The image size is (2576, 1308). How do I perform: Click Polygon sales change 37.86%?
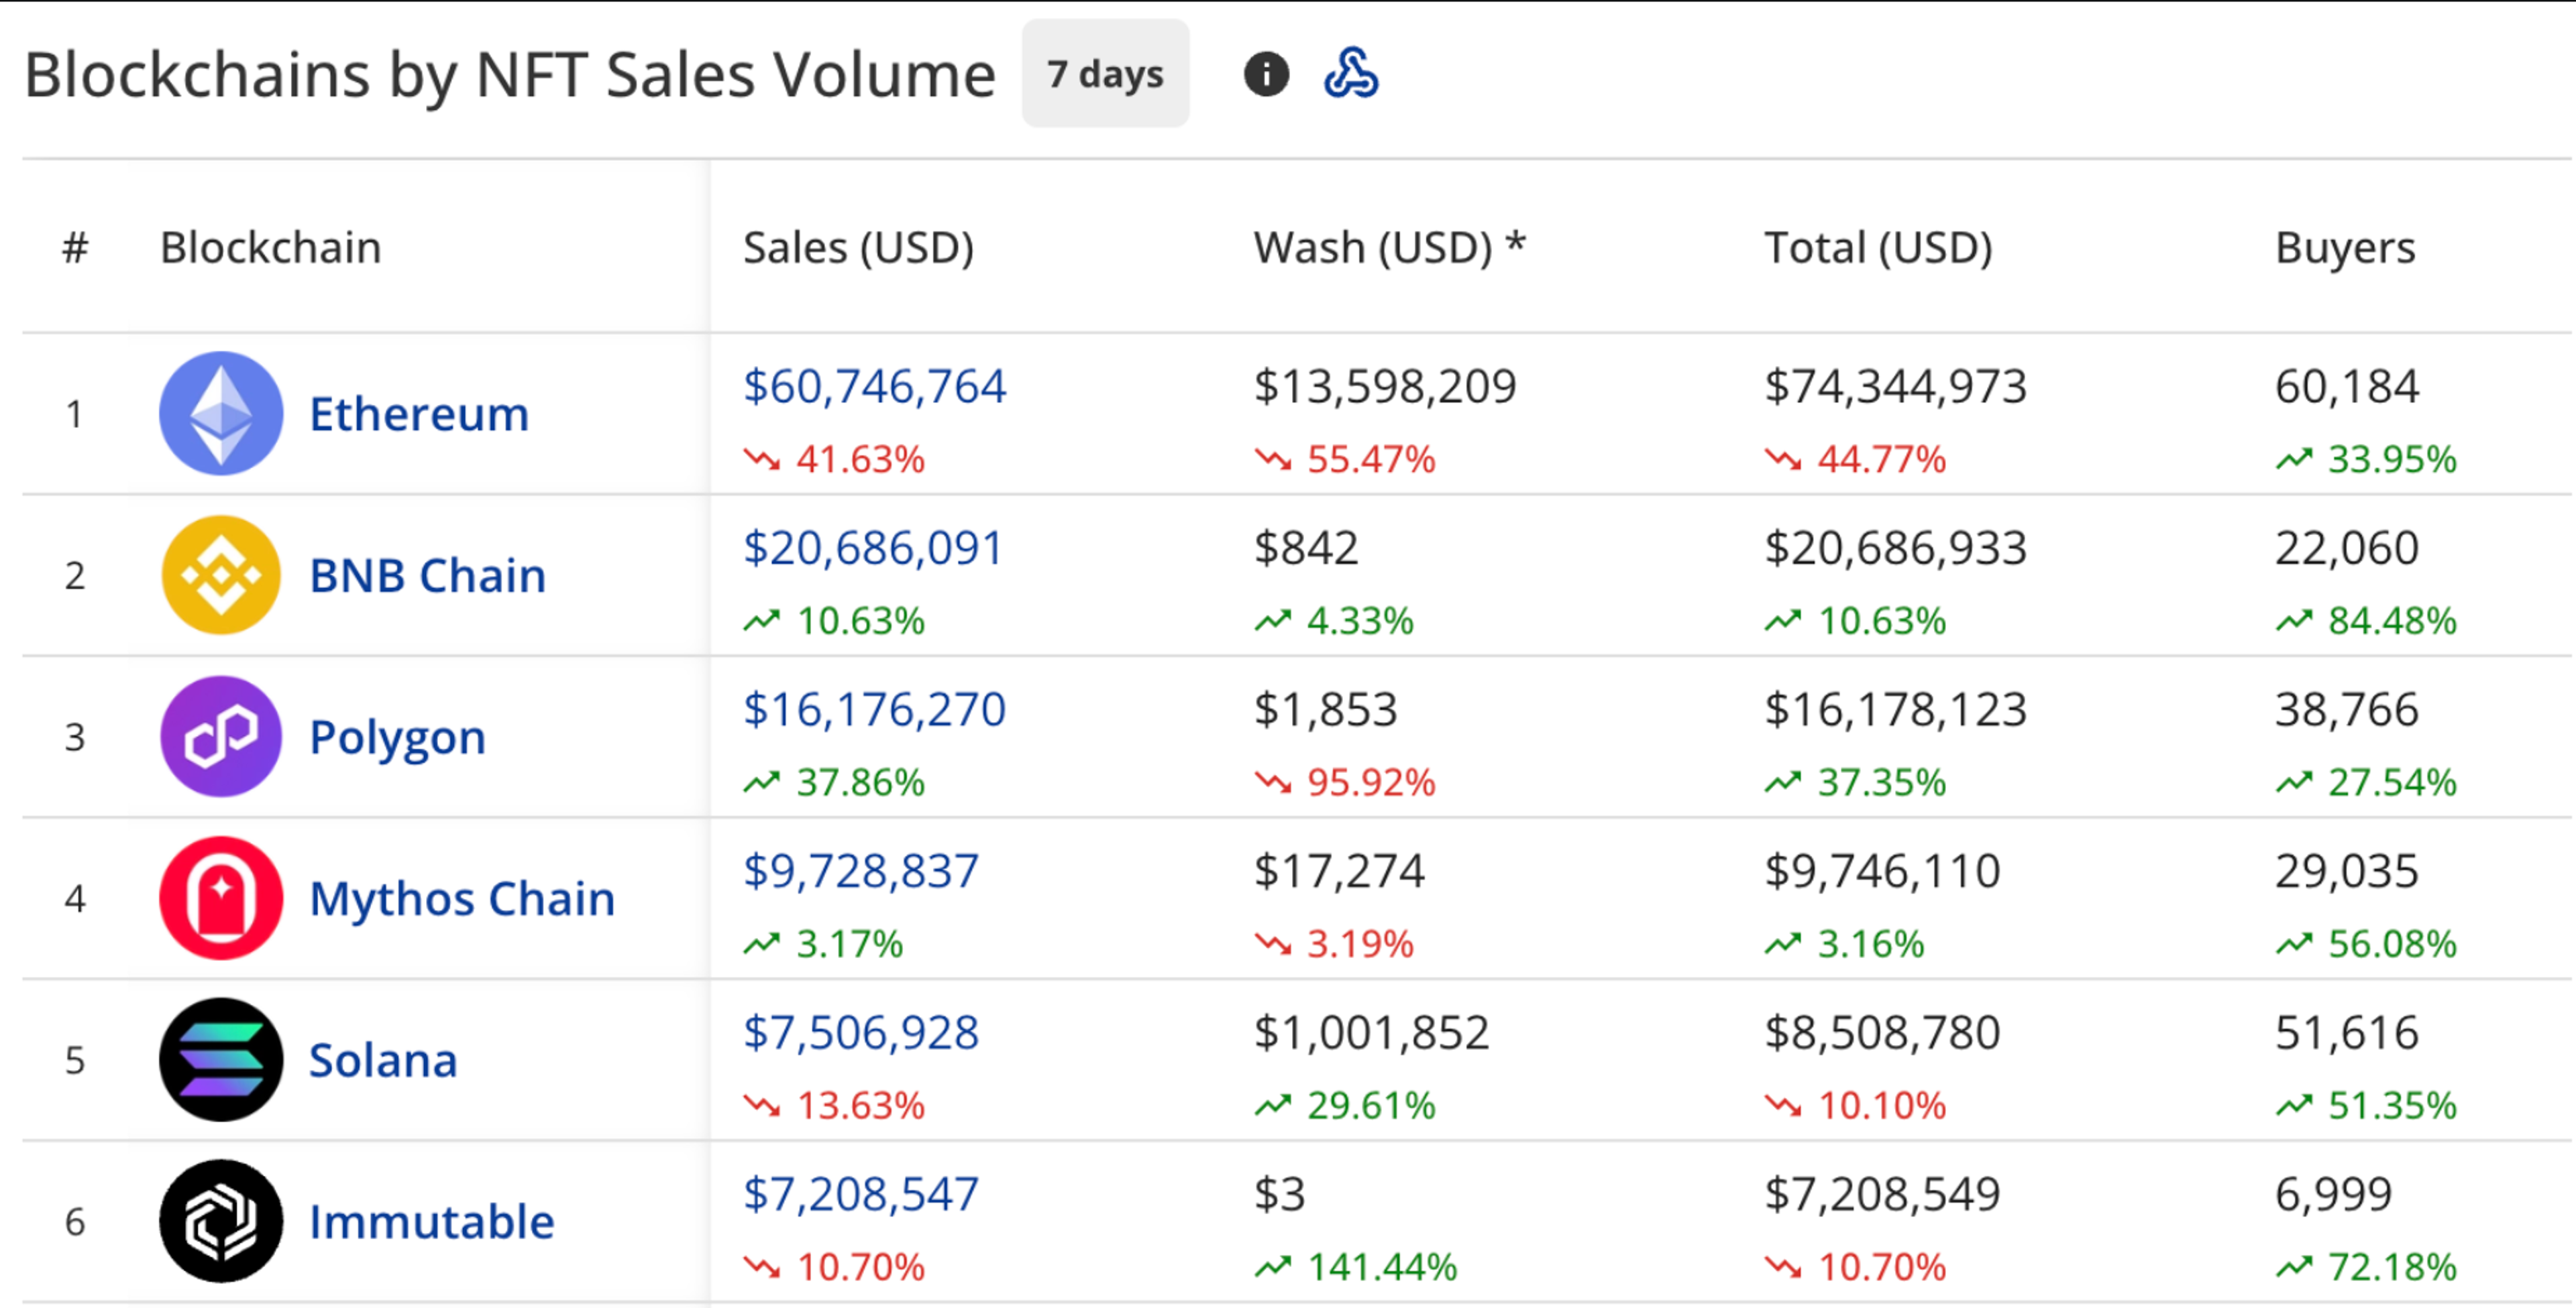click(x=835, y=782)
